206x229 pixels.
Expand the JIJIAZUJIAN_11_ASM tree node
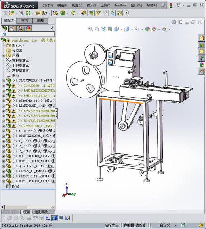coord(3,81)
